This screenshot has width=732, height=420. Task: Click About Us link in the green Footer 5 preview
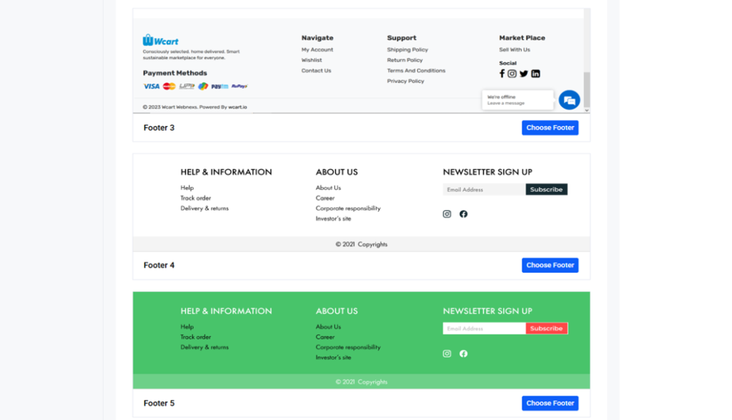click(x=328, y=326)
